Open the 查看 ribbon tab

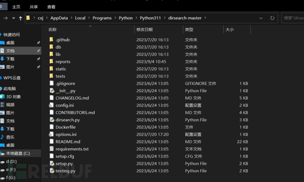point(52,7)
